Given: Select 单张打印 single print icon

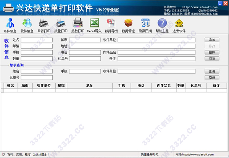Looking at the screenshot, I should coord(44,25).
